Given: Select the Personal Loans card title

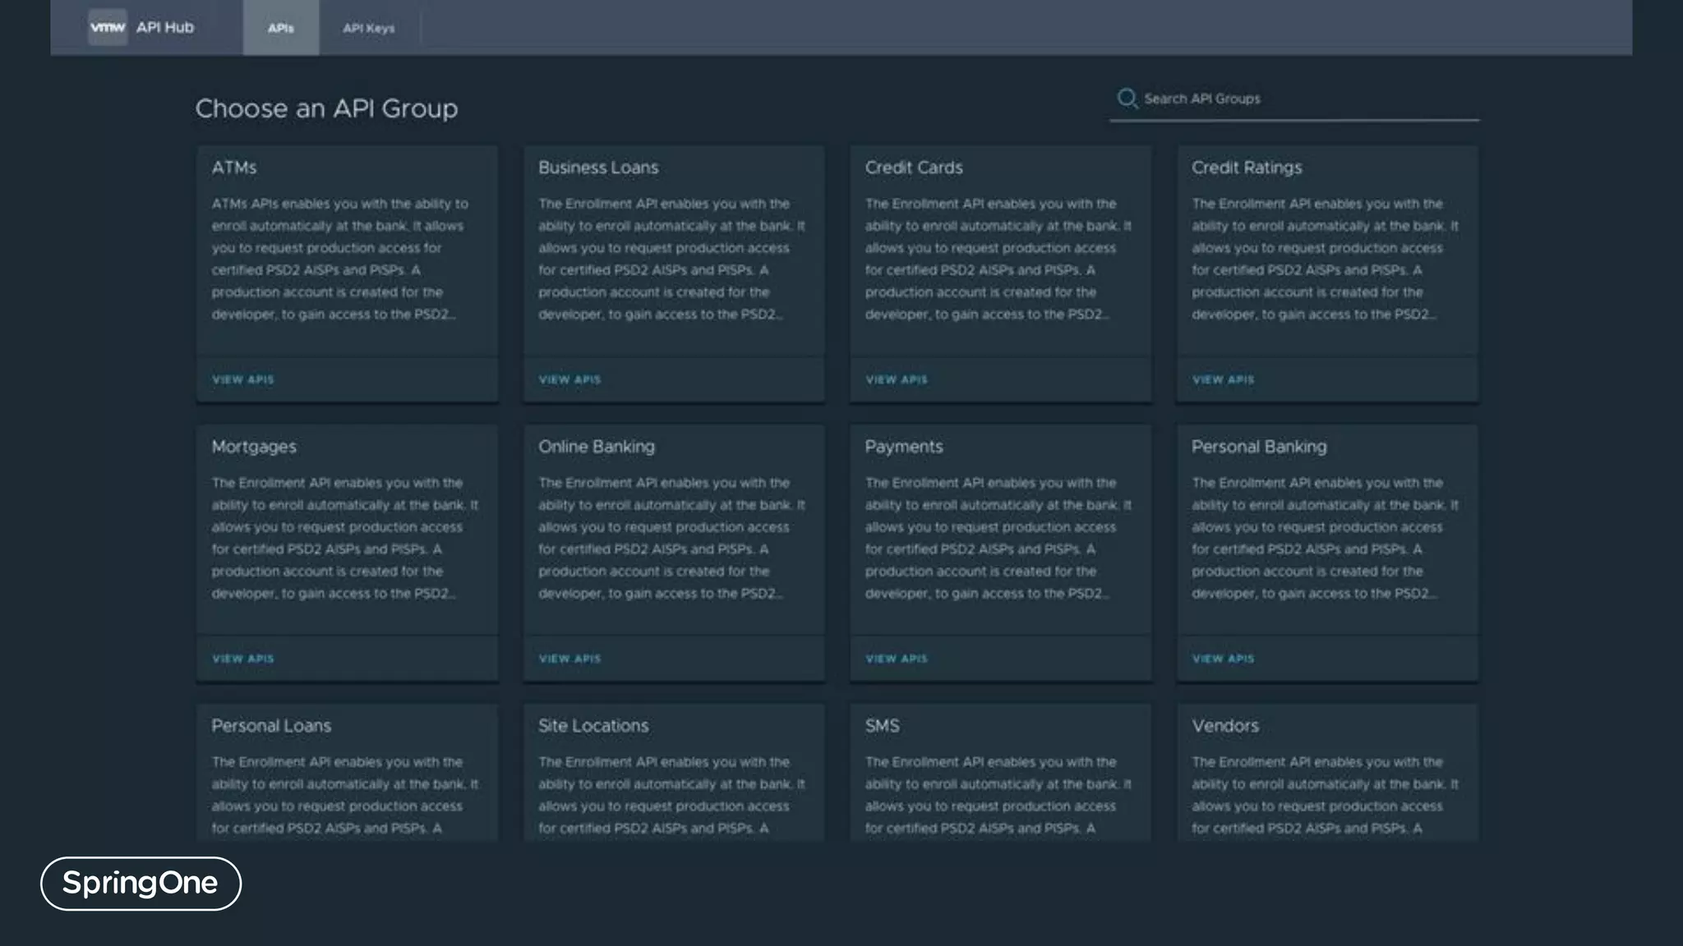Looking at the screenshot, I should tap(271, 726).
